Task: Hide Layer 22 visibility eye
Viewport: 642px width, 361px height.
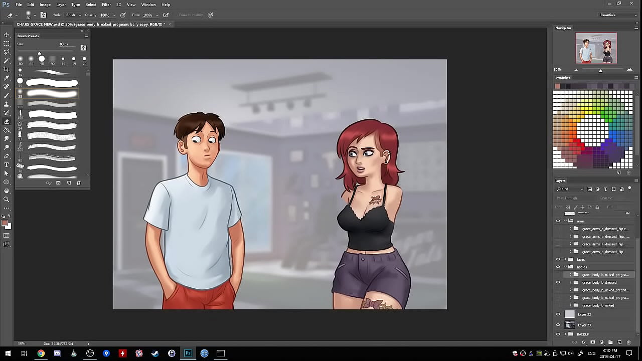Action: tap(558, 314)
